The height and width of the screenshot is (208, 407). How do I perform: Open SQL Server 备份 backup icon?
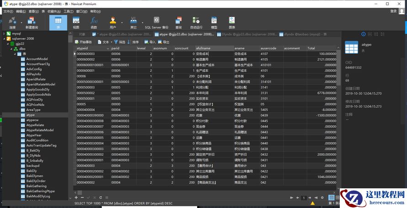click(x=156, y=22)
